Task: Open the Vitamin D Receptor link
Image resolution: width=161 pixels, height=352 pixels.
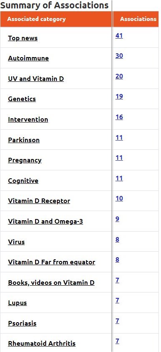Action: (x=39, y=201)
